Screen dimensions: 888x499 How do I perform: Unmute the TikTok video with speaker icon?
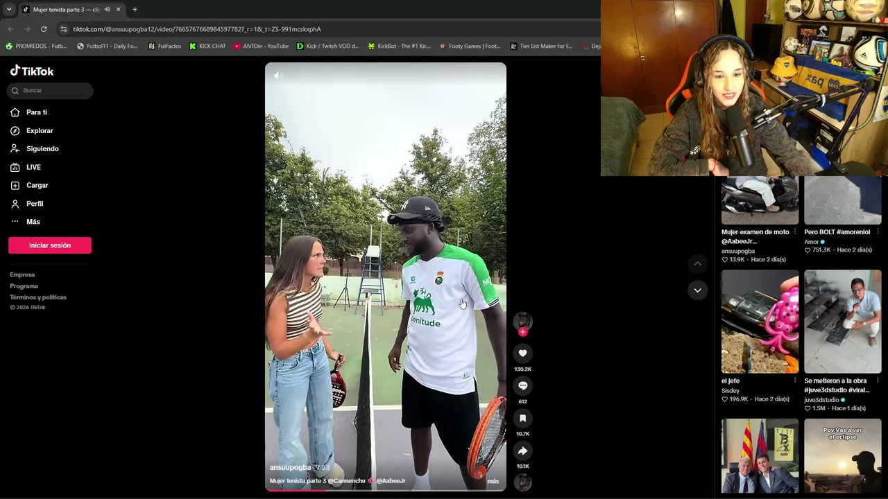pos(278,76)
